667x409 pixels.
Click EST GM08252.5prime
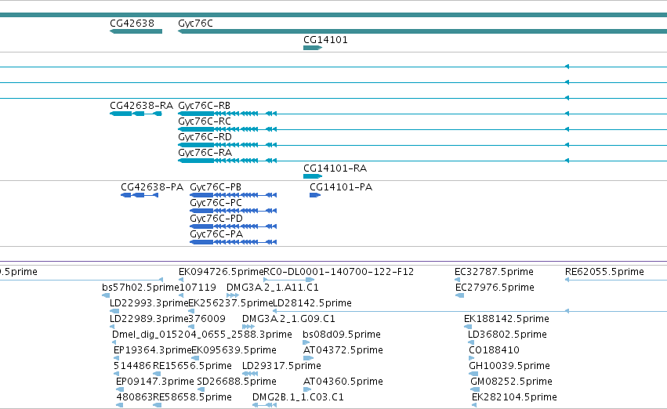coord(511,382)
